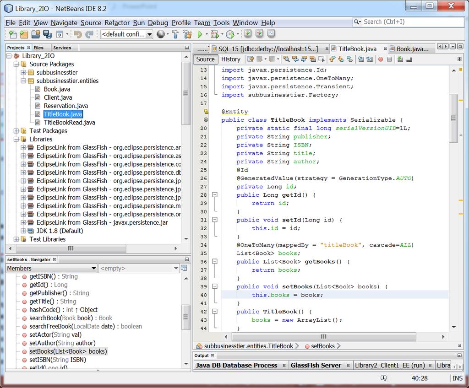Expand the subbusinesstier package
The width and height of the screenshot is (469, 388).
(x=23, y=73)
